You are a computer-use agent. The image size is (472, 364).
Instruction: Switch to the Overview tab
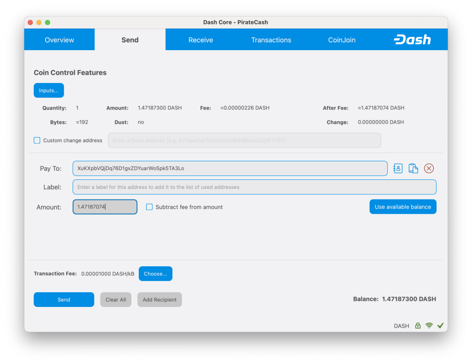(x=59, y=40)
